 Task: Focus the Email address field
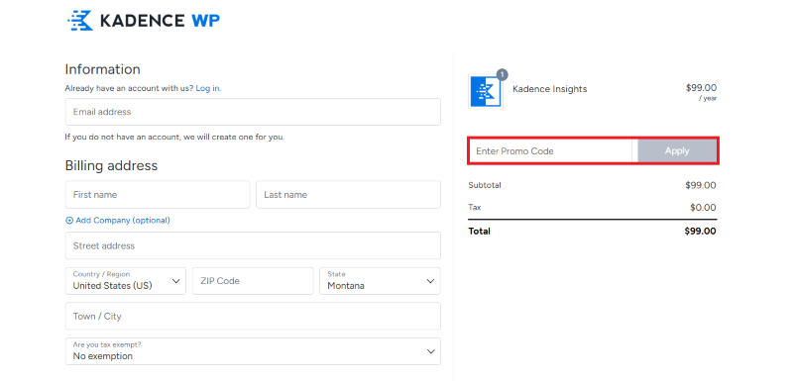click(253, 112)
